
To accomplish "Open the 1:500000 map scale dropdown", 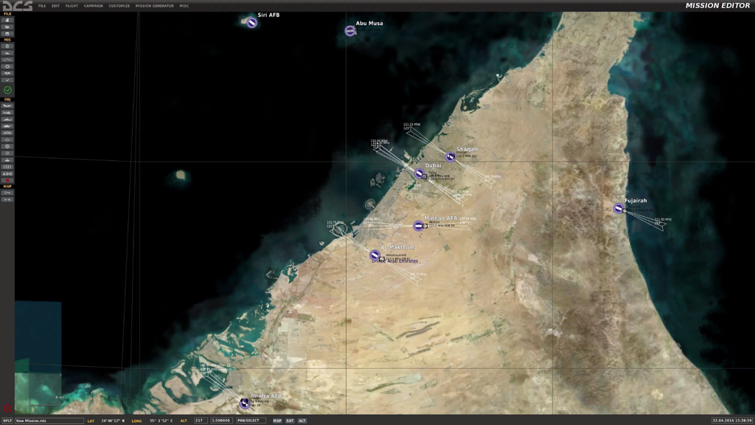I will pos(221,421).
